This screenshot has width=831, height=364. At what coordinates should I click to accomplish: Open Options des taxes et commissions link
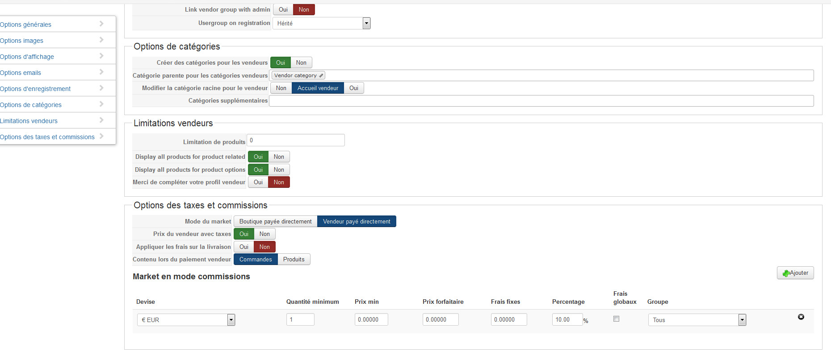pyautogui.click(x=47, y=137)
